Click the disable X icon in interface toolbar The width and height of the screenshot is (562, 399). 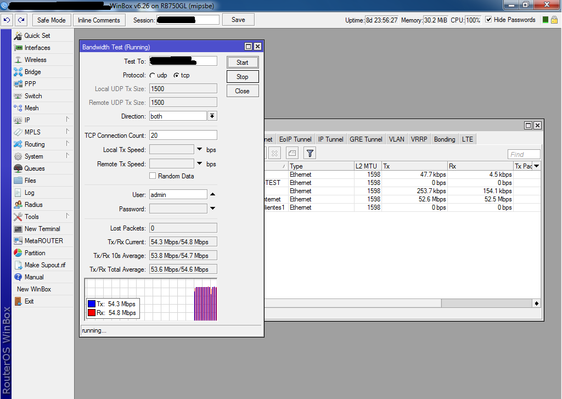pos(274,154)
